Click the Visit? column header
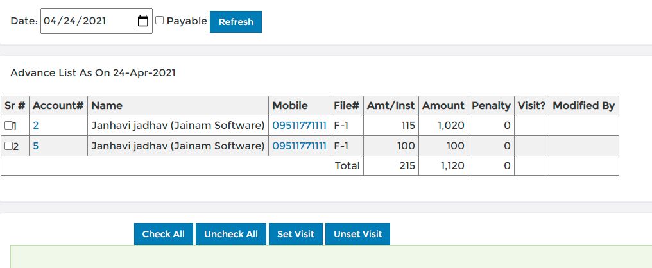Viewport: 652px width, 268px height. point(531,106)
